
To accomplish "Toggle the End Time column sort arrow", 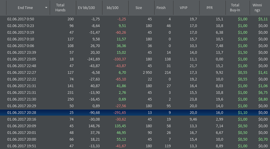I will (46, 8).
